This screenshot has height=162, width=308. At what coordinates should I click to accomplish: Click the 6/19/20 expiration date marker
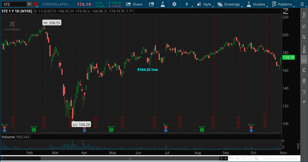[x=155, y=122]
